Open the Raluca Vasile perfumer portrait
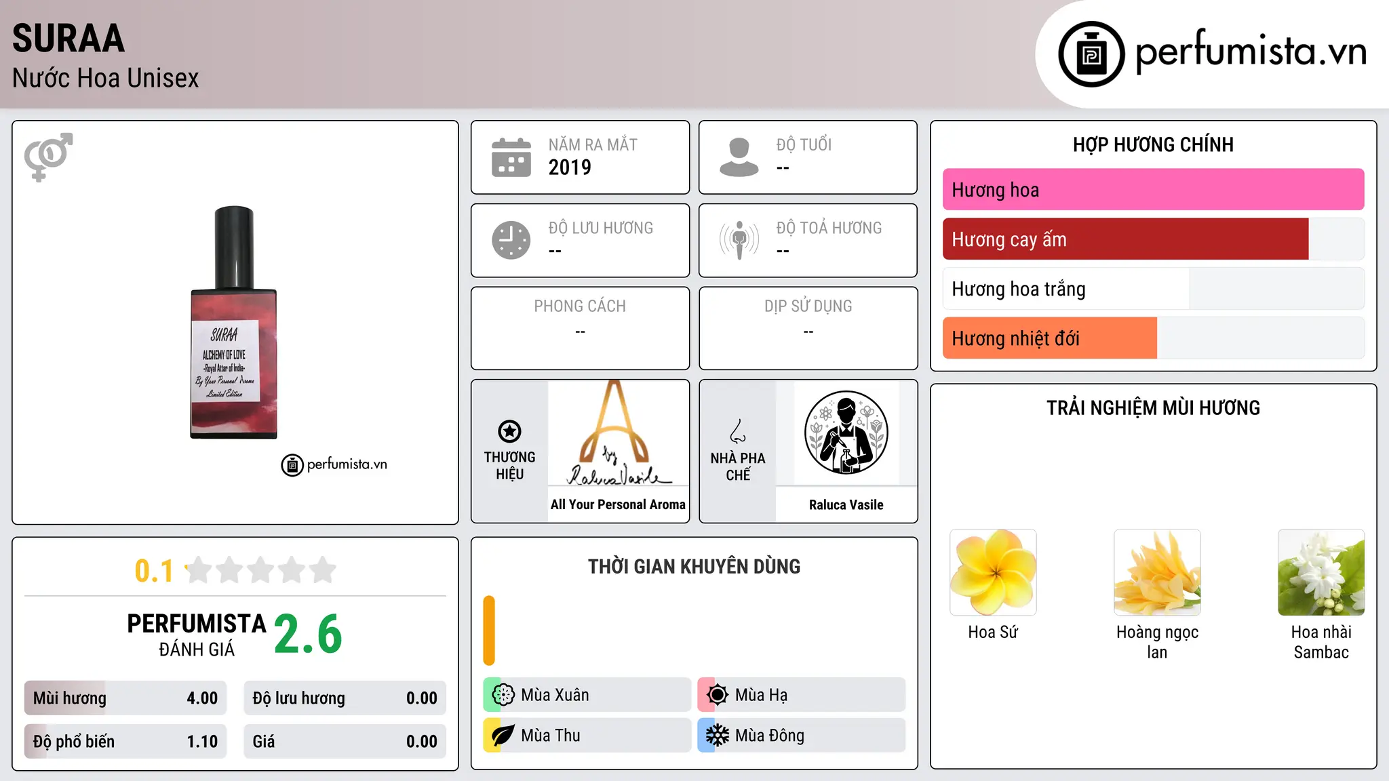1389x781 pixels. (846, 433)
